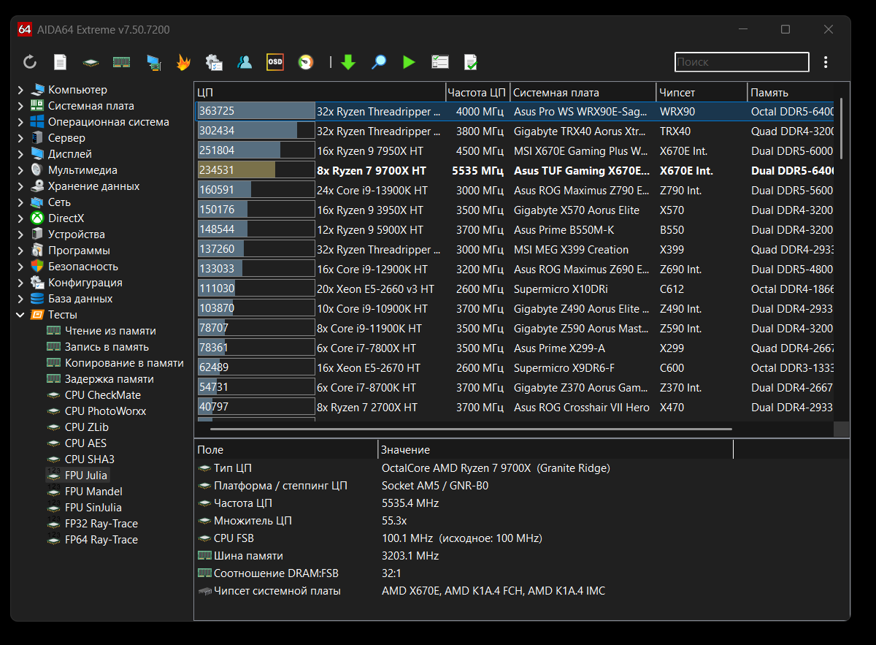Open the OSD panel icon
This screenshot has height=645, width=876.
pyautogui.click(x=275, y=62)
